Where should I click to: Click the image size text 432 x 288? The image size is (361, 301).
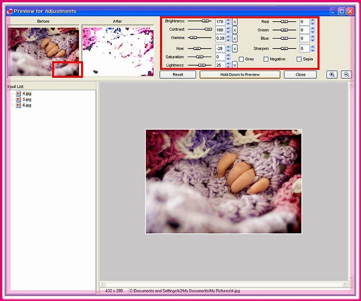pos(114,291)
